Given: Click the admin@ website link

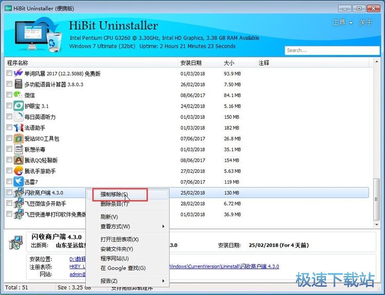Looking at the screenshot, I should (78, 274).
